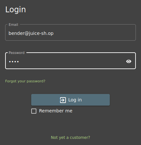Click the Email field label
The width and height of the screenshot is (141, 145).
coord(14,25)
